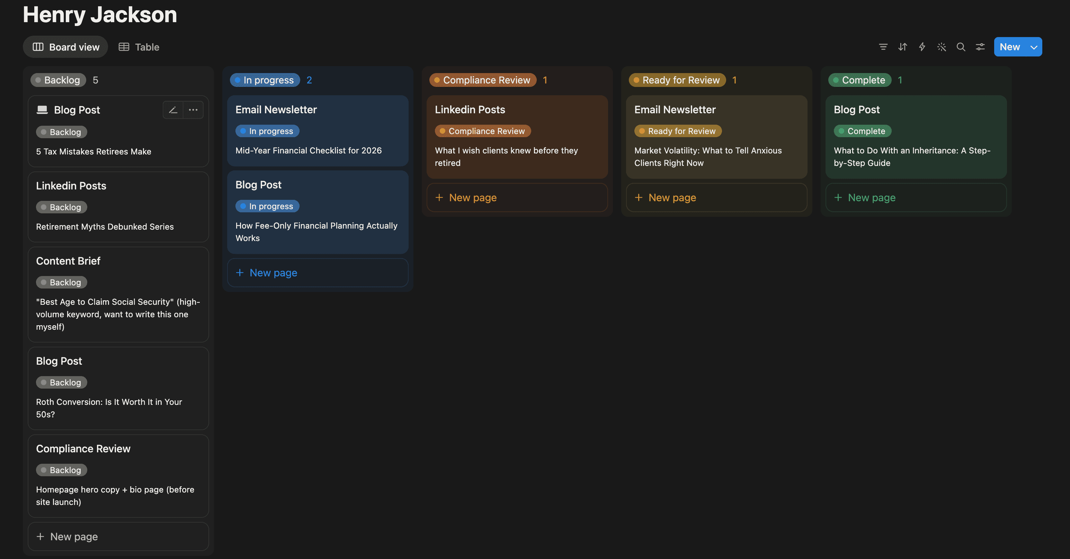1070x559 pixels.
Task: Add New page in Complete column
Action: [916, 197]
